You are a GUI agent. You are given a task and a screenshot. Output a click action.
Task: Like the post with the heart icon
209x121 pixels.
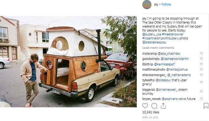coord(145,106)
